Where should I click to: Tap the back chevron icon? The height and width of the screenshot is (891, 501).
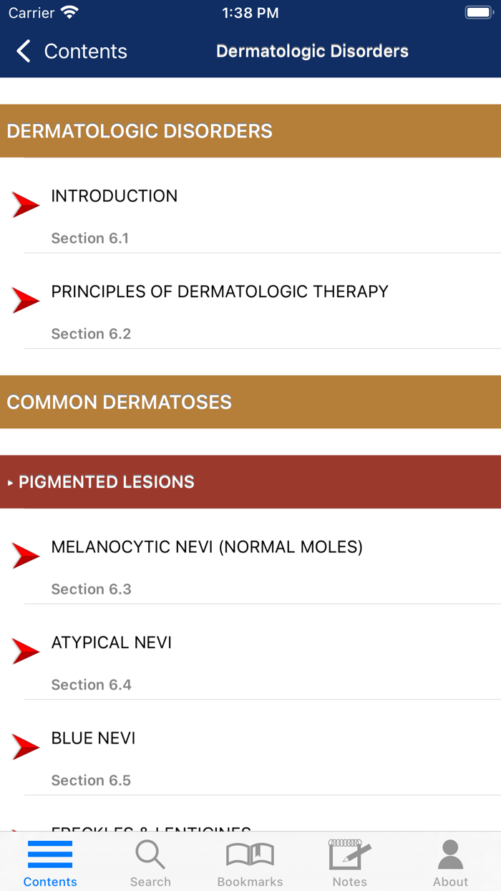[24, 52]
